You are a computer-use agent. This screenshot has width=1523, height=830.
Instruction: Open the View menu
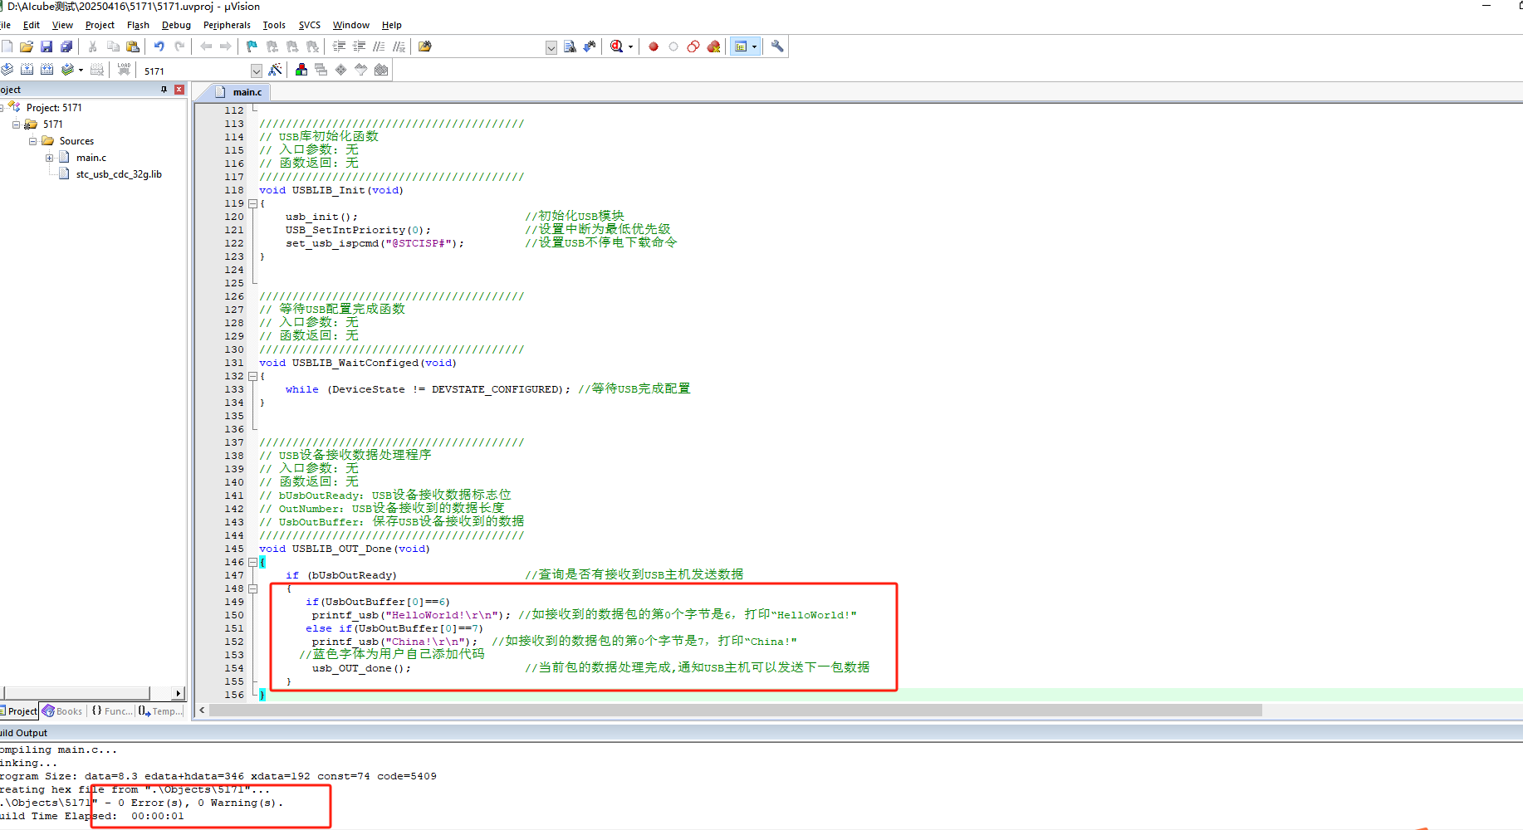62,25
